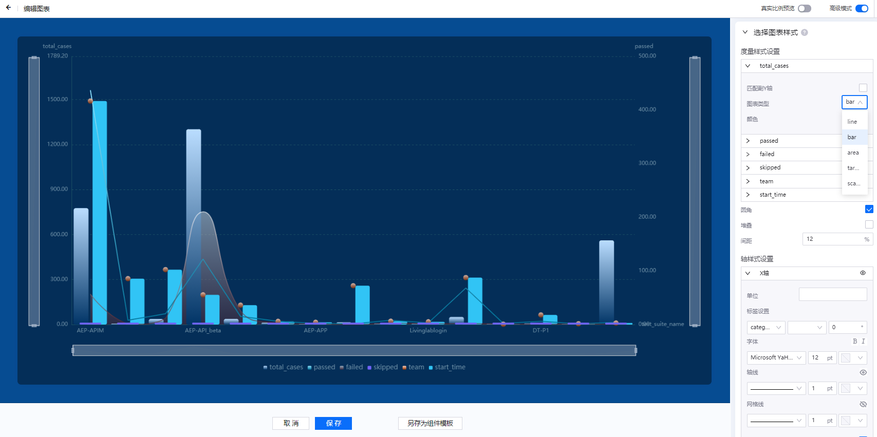The width and height of the screenshot is (877, 437).
Task: Click the AEP-APIM axis label
Action: tap(90, 330)
